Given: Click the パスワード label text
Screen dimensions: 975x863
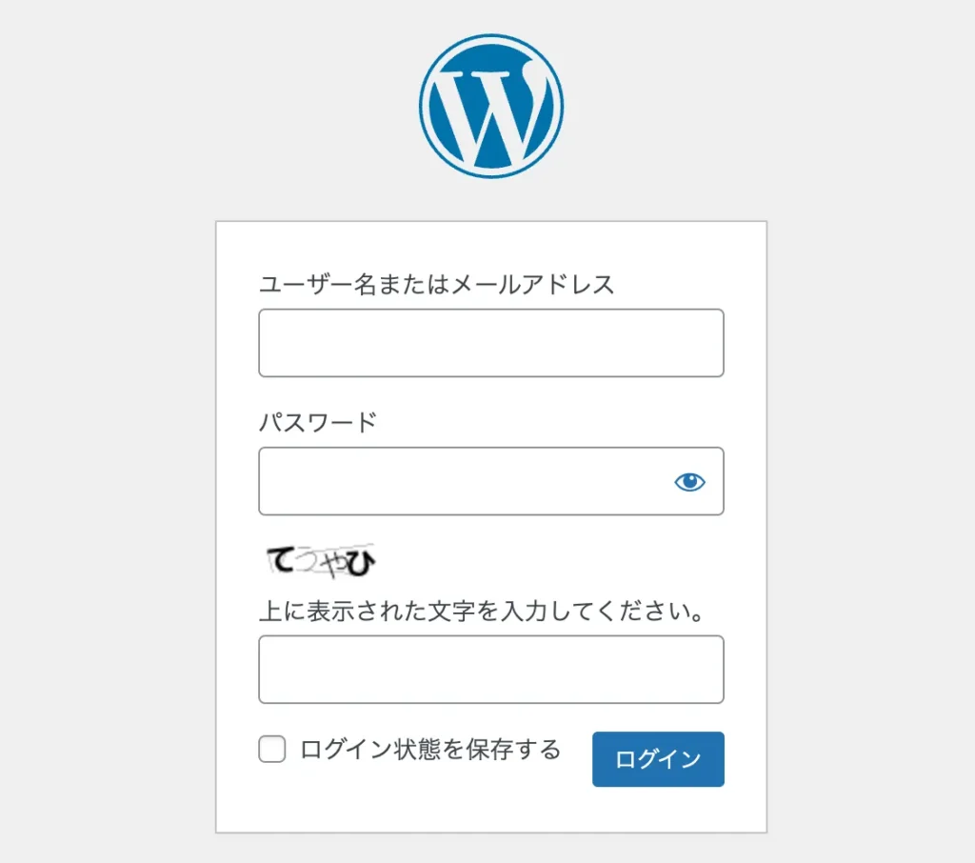Looking at the screenshot, I should tap(318, 422).
